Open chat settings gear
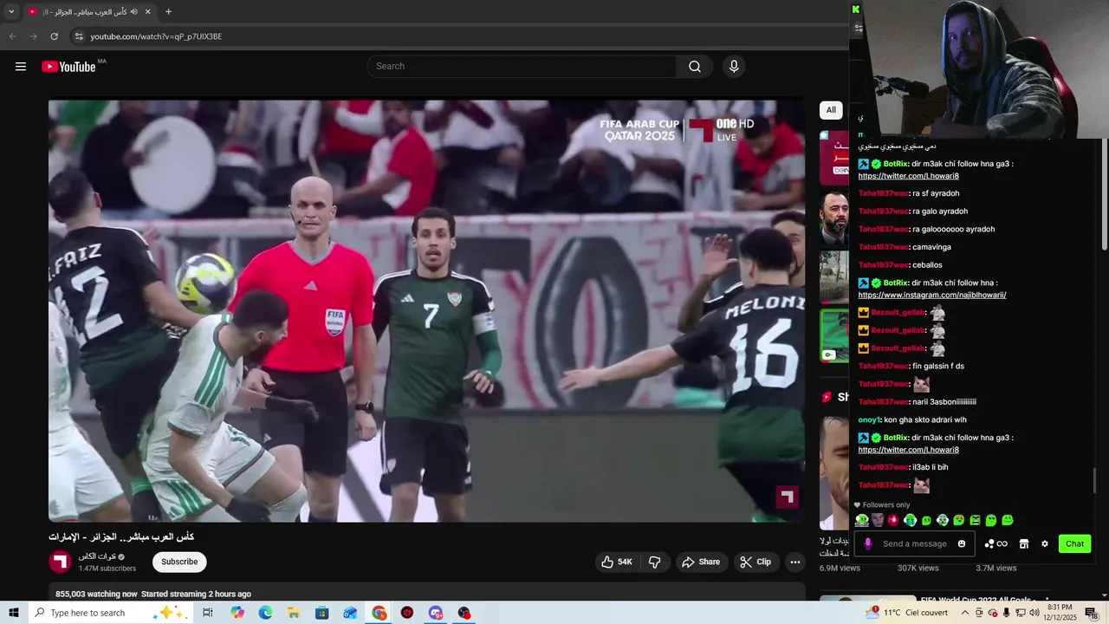The image size is (1109, 624). point(1045,543)
